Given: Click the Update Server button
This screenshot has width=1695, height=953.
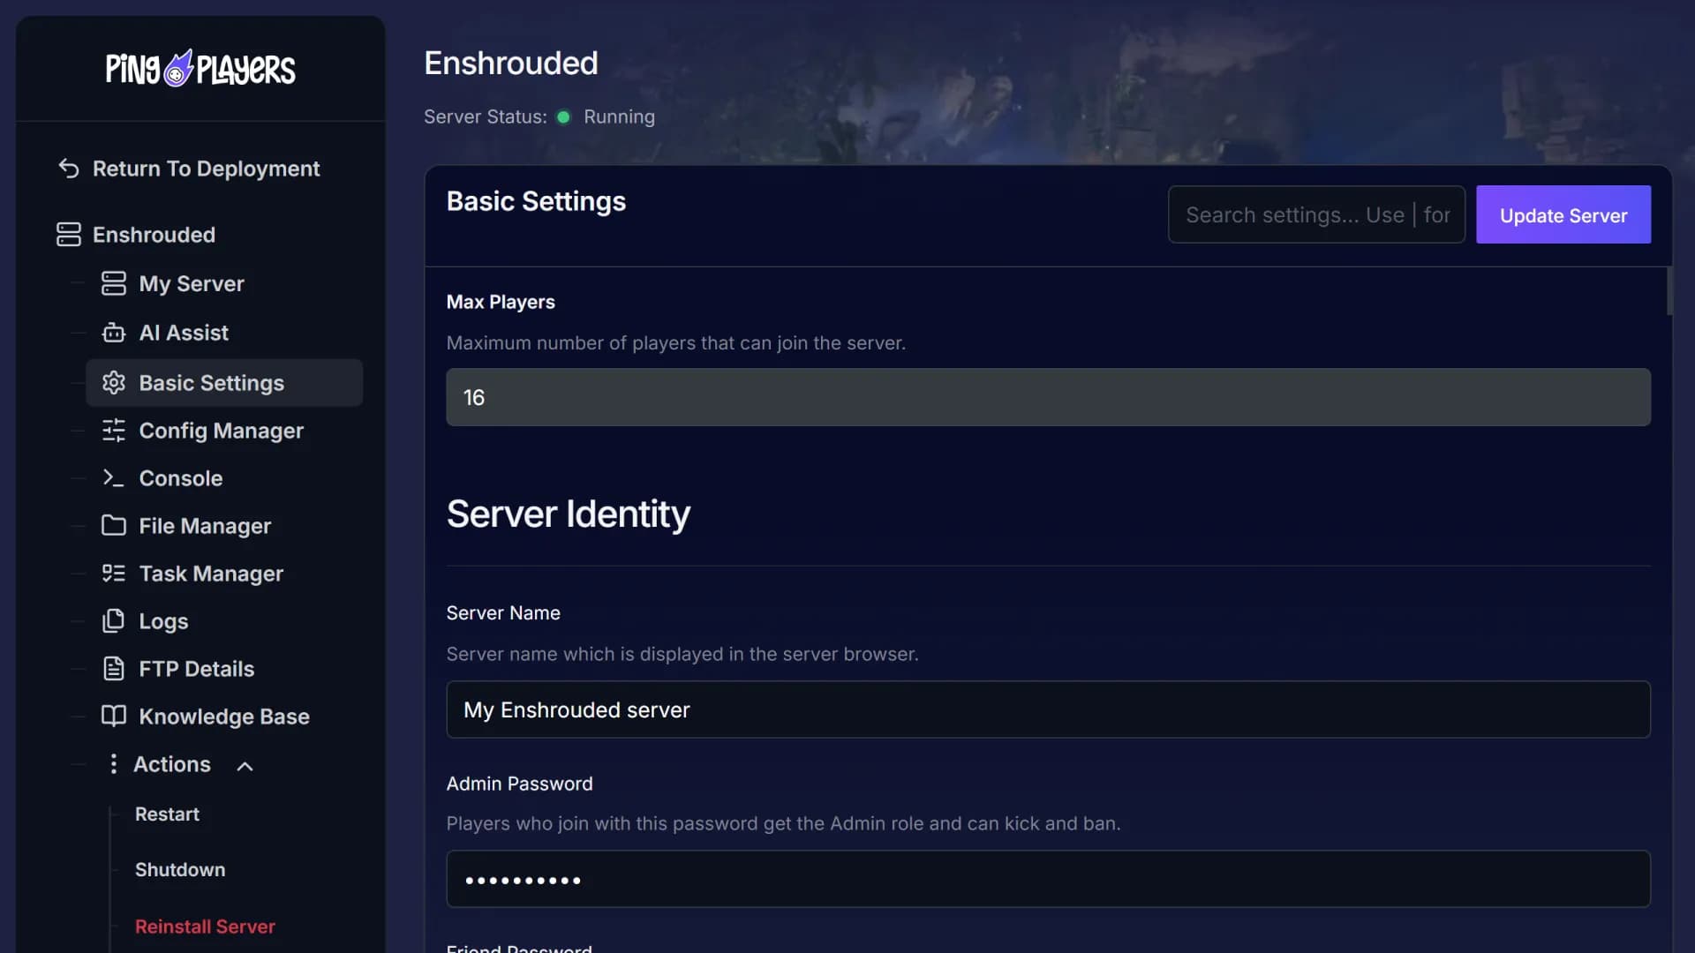Looking at the screenshot, I should tap(1563, 214).
